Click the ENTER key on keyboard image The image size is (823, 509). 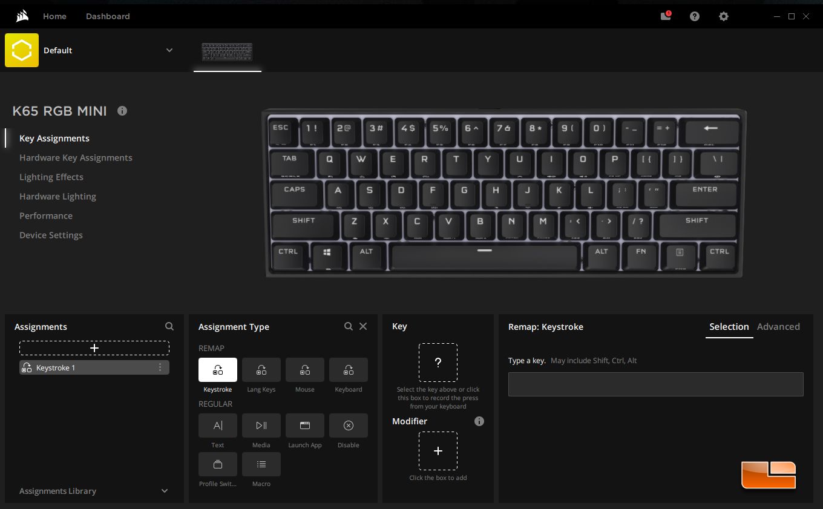pyautogui.click(x=704, y=194)
